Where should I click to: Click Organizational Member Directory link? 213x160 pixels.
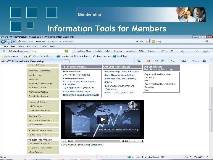pyautogui.click(x=157, y=76)
